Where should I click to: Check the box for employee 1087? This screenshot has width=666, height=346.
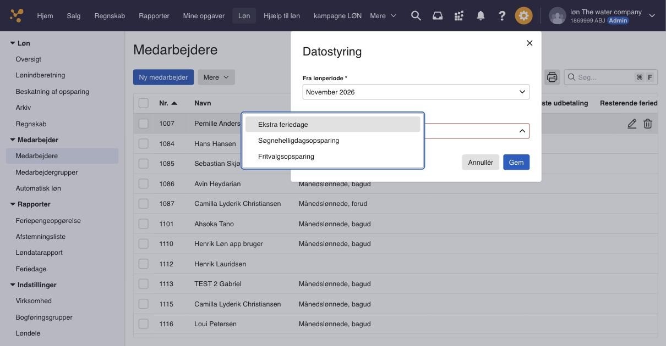144,204
